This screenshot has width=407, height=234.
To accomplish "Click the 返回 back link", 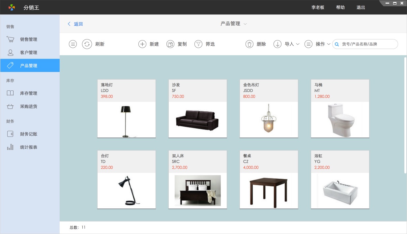I will click(x=75, y=24).
